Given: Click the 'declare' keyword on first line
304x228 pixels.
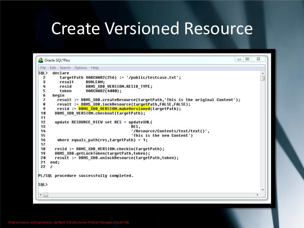Looking at the screenshot, I should point(61,73).
